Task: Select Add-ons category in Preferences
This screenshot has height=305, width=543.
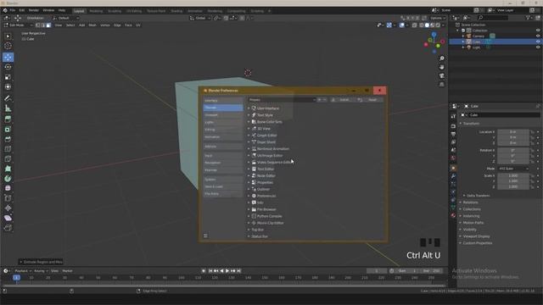Action: [x=223, y=147]
